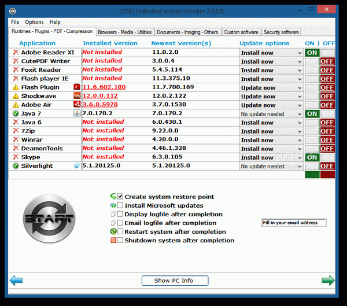Turn OFF the Java 7 toggle
Viewport: 347px width, 306px height.
(327, 114)
